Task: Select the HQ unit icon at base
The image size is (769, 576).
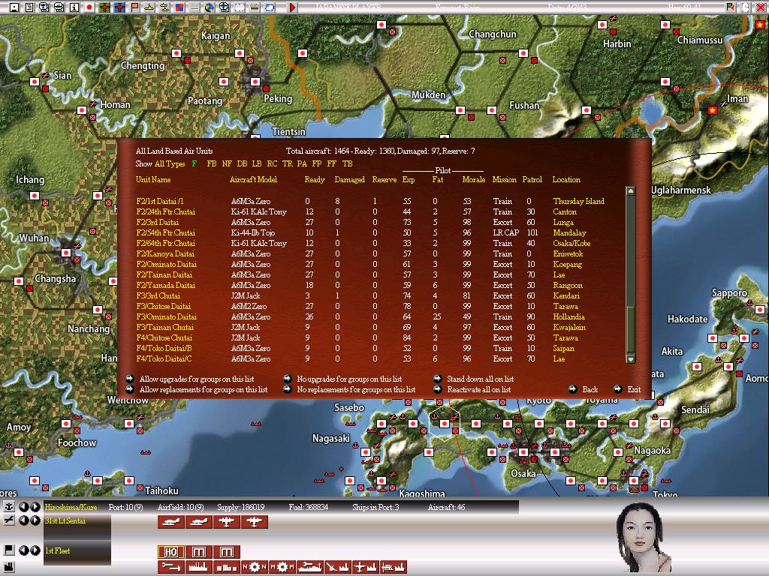Action: click(x=171, y=552)
